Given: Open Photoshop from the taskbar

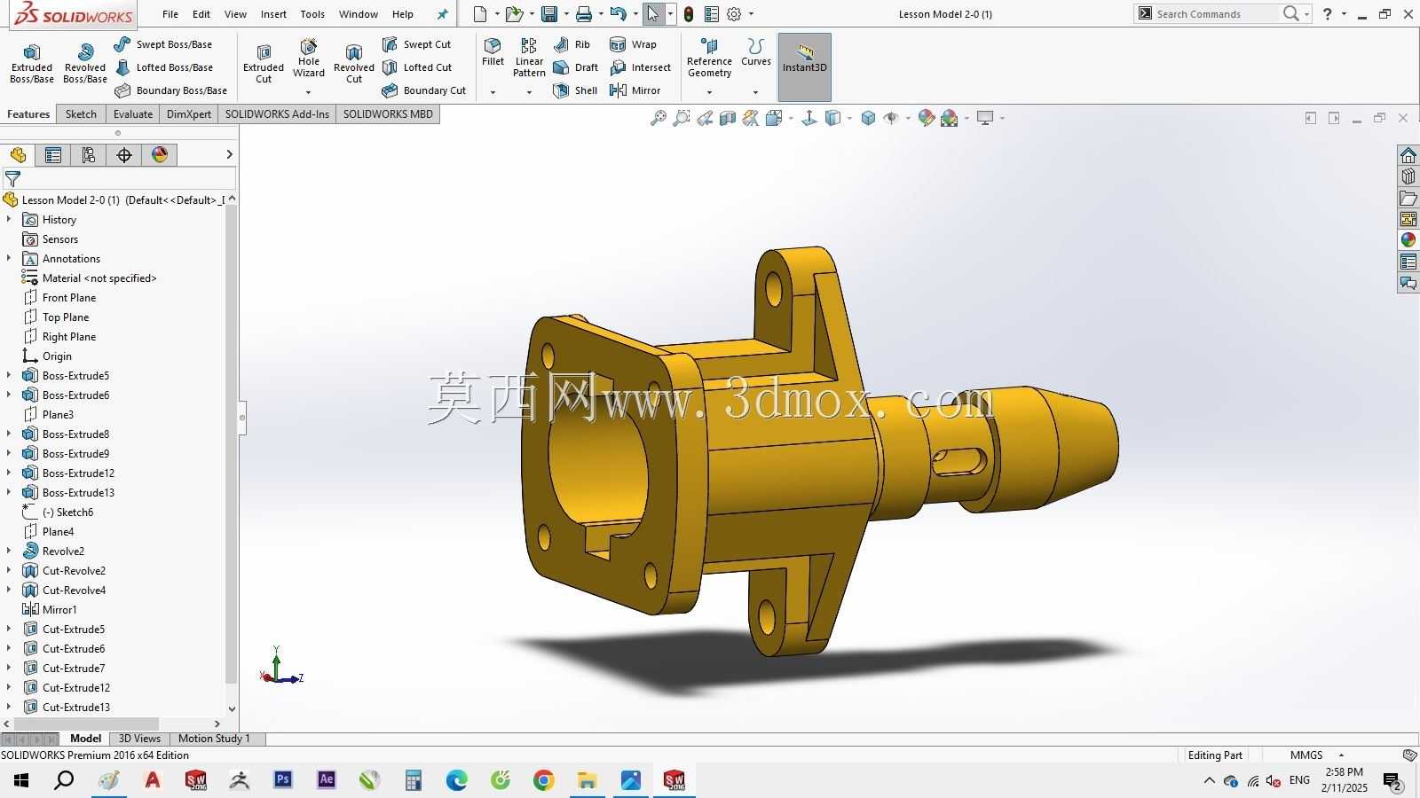Looking at the screenshot, I should 283,780.
